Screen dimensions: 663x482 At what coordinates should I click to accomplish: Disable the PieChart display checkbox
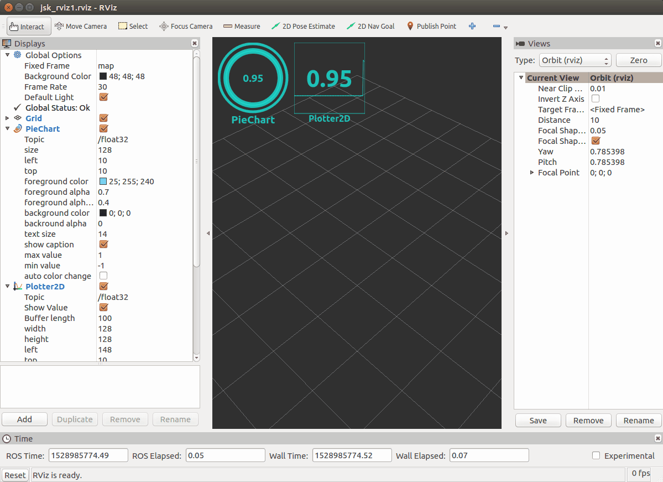pos(103,129)
